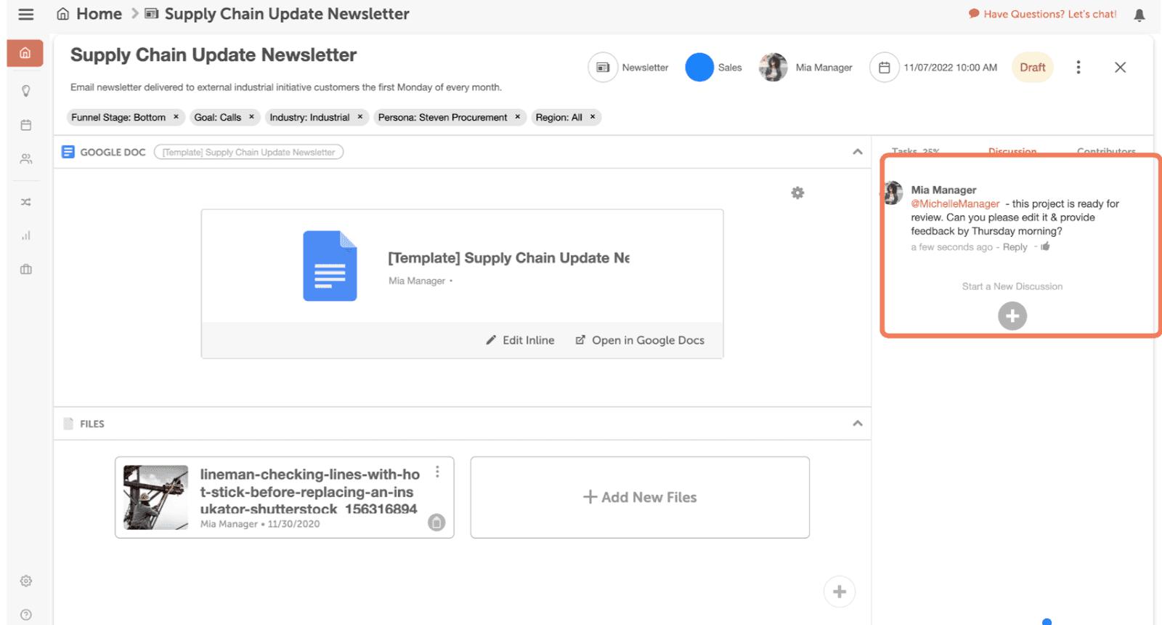Image resolution: width=1162 pixels, height=625 pixels.
Task: Open the Google Doc gear settings
Action: click(797, 193)
